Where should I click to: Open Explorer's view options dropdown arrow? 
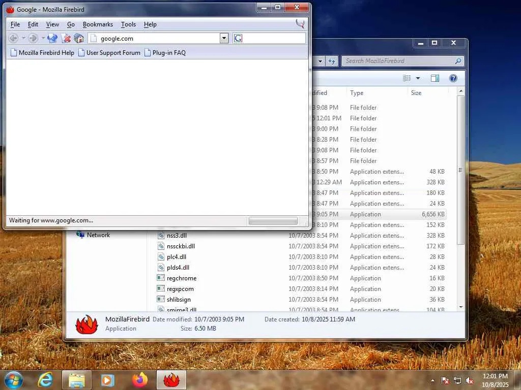(418, 78)
